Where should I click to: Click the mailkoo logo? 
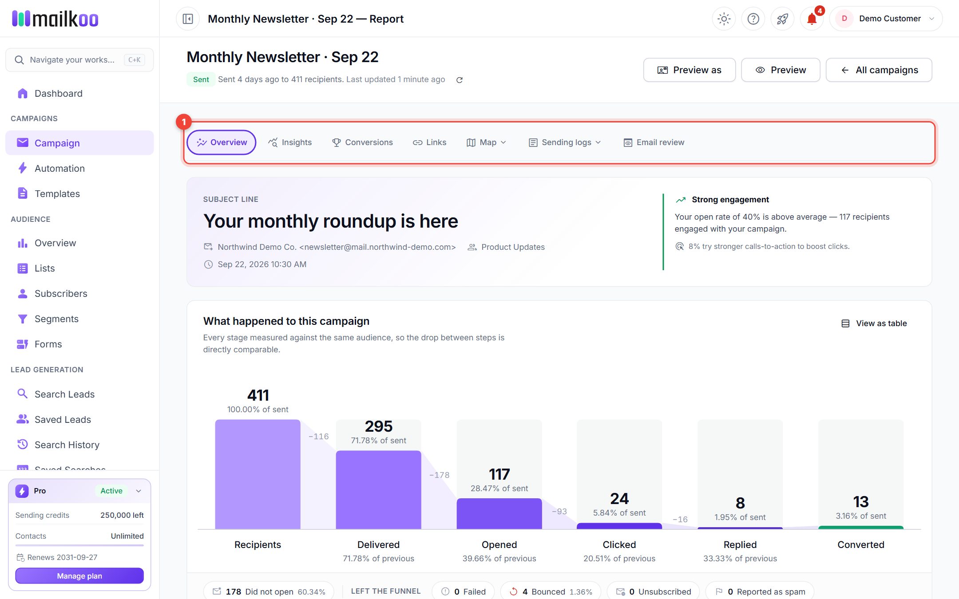(55, 19)
